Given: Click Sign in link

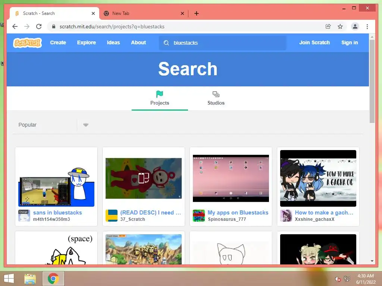Looking at the screenshot, I should pos(349,42).
